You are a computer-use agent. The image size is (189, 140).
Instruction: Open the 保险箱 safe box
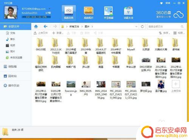tap(10, 67)
